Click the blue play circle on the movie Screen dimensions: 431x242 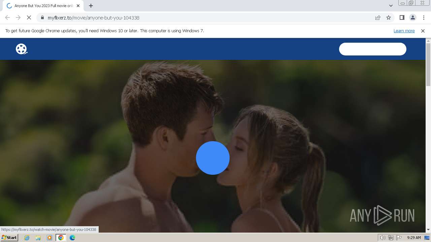213,158
